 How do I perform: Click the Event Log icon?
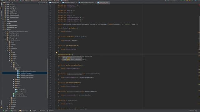click(x=190, y=111)
